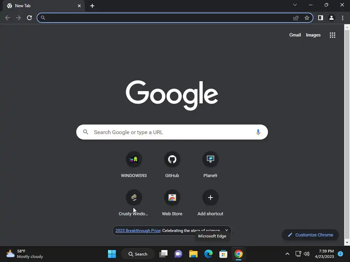This screenshot has height=262, width=350.
Task: Click the Customize Chrome button
Action: click(x=310, y=235)
